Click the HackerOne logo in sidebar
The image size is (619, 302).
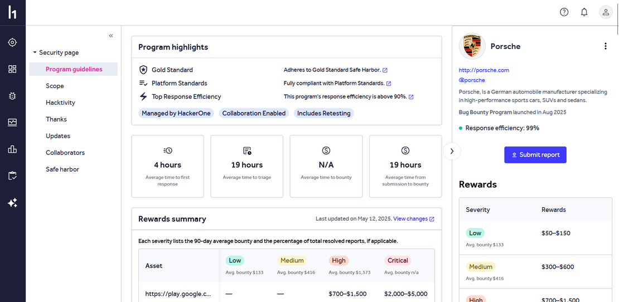[12, 12]
